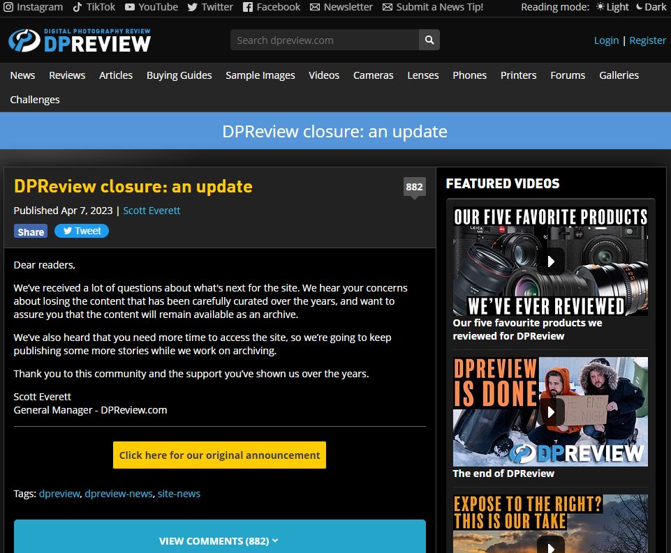Open the site-news tag link

[x=179, y=494]
